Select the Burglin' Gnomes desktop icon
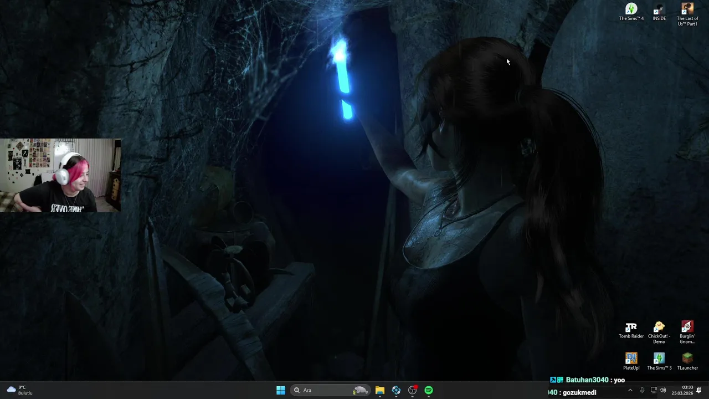This screenshot has width=709, height=399. [687, 332]
